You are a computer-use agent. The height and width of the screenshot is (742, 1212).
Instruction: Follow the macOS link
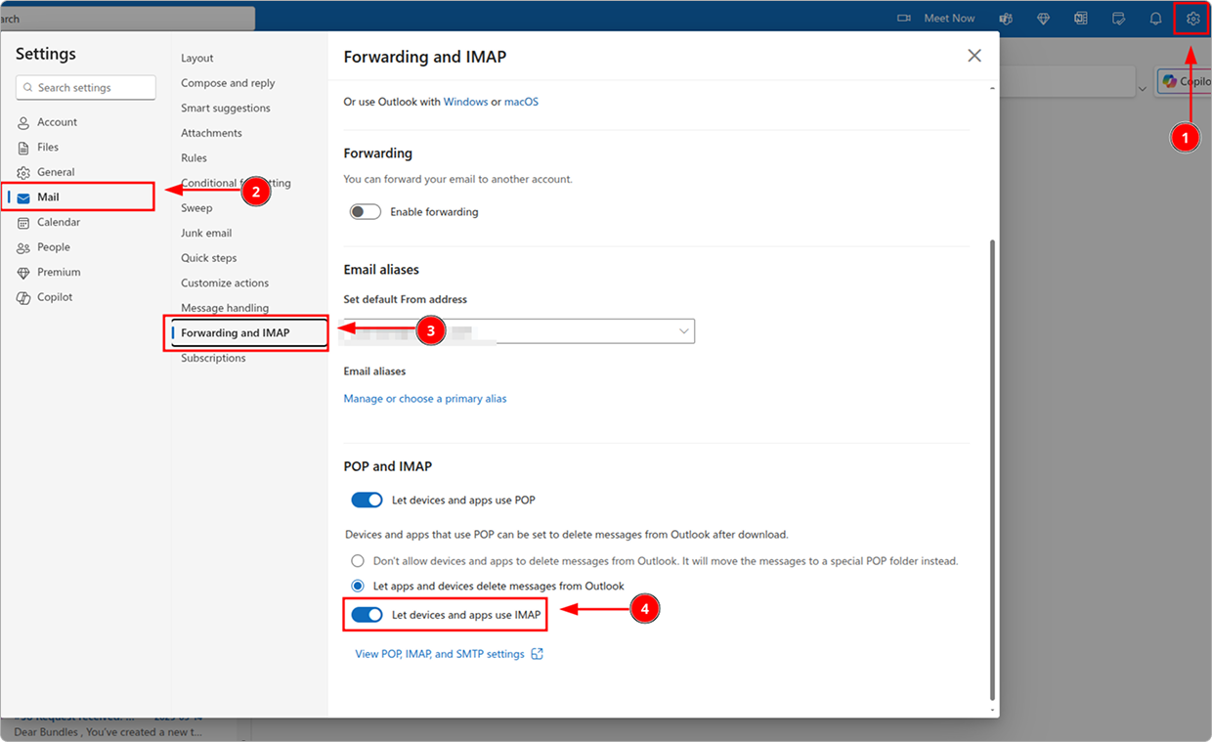(x=521, y=102)
